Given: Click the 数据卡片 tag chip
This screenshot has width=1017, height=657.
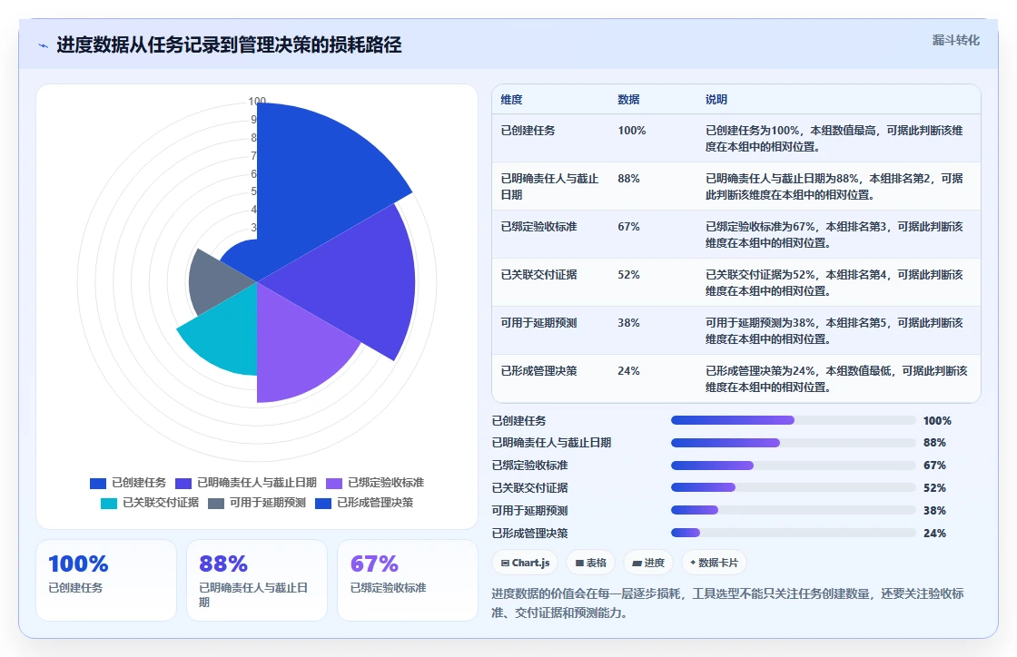Looking at the screenshot, I should click(x=714, y=563).
